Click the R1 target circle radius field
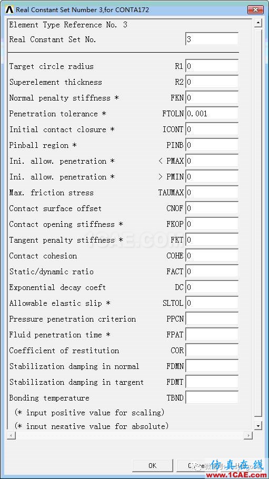 click(x=212, y=66)
